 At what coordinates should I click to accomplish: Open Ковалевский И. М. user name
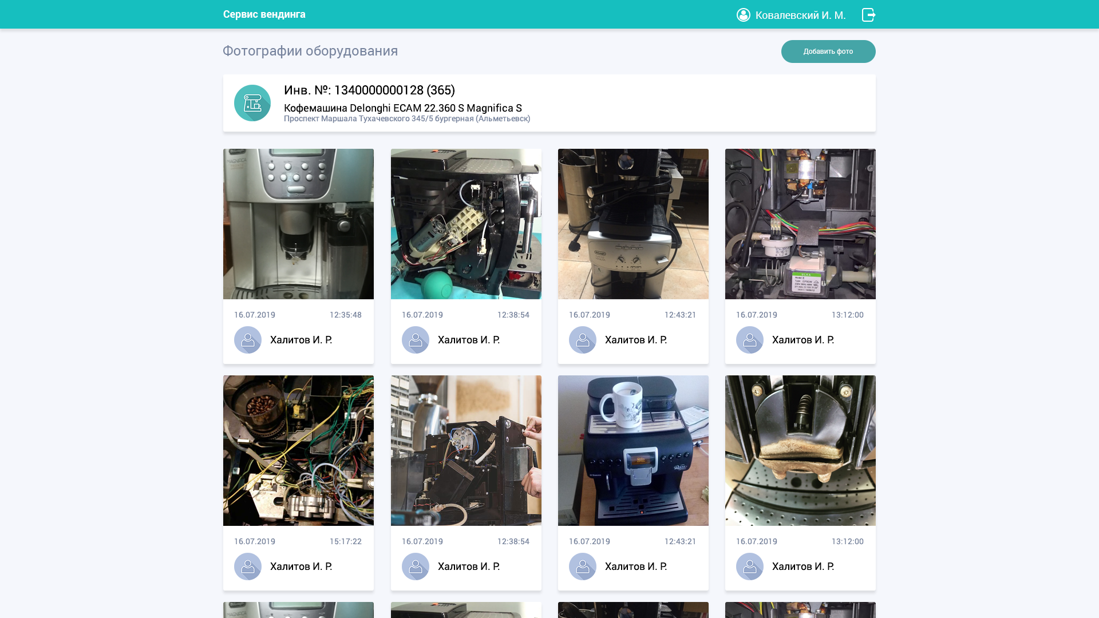coord(800,15)
